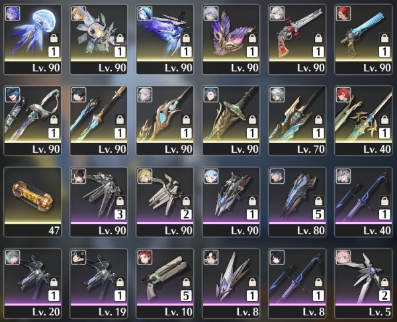Click the character portrait on the Lv. 20 gauntlets
The image size is (397, 322).
click(x=13, y=257)
